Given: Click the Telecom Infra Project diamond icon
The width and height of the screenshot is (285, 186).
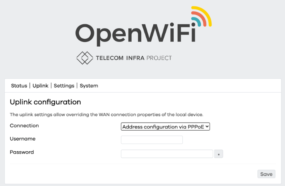Looking at the screenshot, I should point(84,58).
